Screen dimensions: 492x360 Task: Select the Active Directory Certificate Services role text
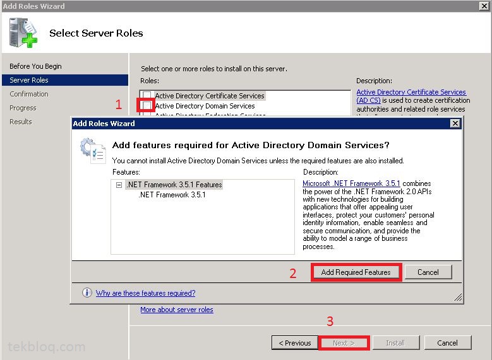click(x=210, y=96)
